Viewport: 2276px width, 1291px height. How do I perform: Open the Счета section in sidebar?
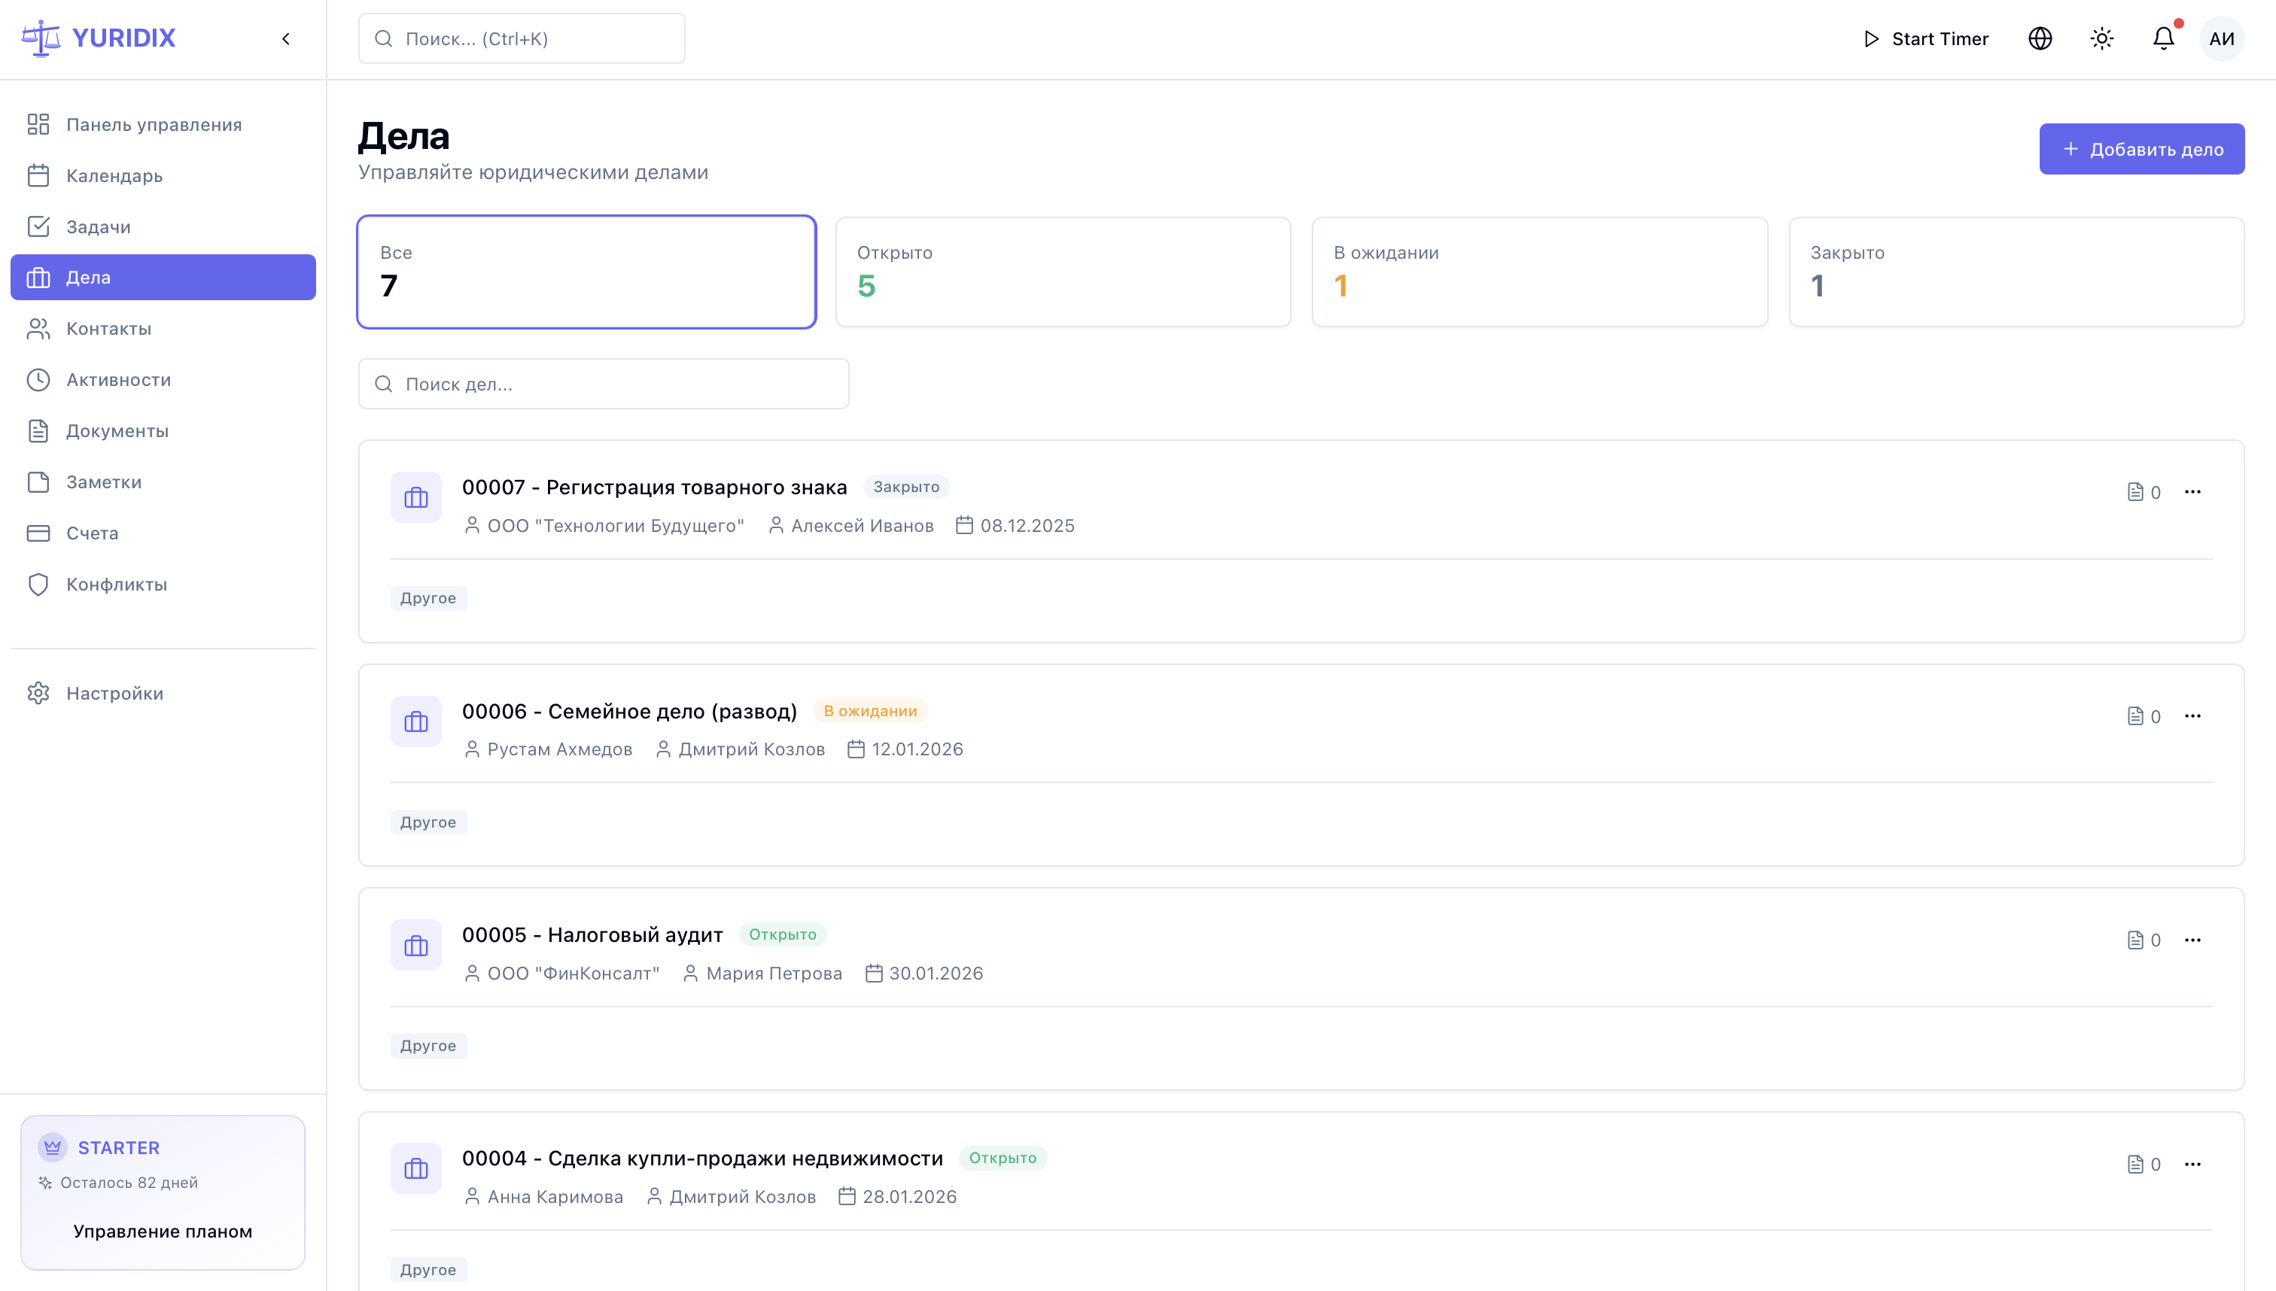(93, 533)
